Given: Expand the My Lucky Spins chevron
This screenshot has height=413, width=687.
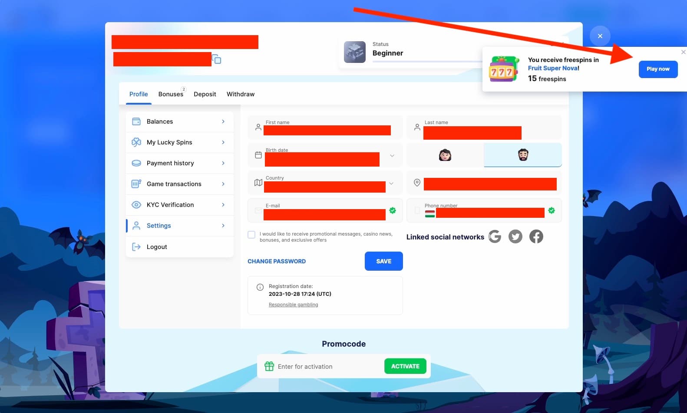Looking at the screenshot, I should 223,142.
